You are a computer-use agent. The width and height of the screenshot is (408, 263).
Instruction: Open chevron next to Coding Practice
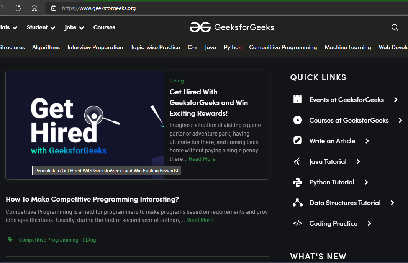point(369,223)
